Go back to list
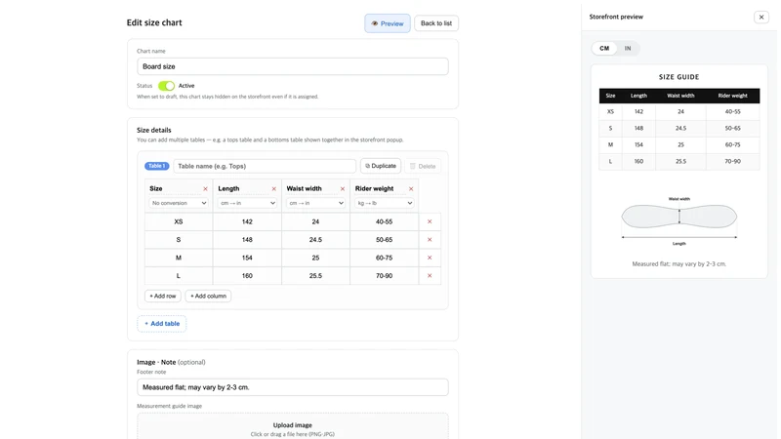Image resolution: width=781 pixels, height=439 pixels. (436, 23)
